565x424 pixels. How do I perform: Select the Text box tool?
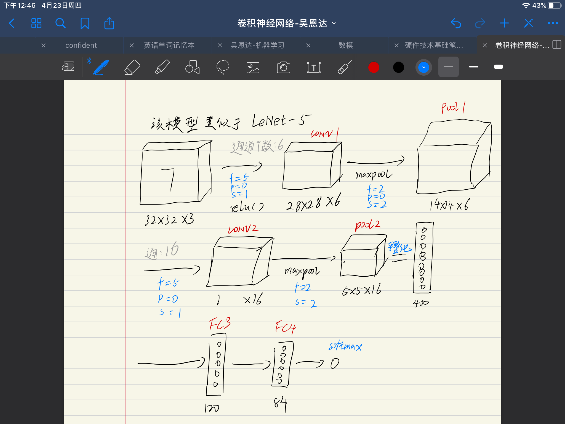tap(314, 67)
